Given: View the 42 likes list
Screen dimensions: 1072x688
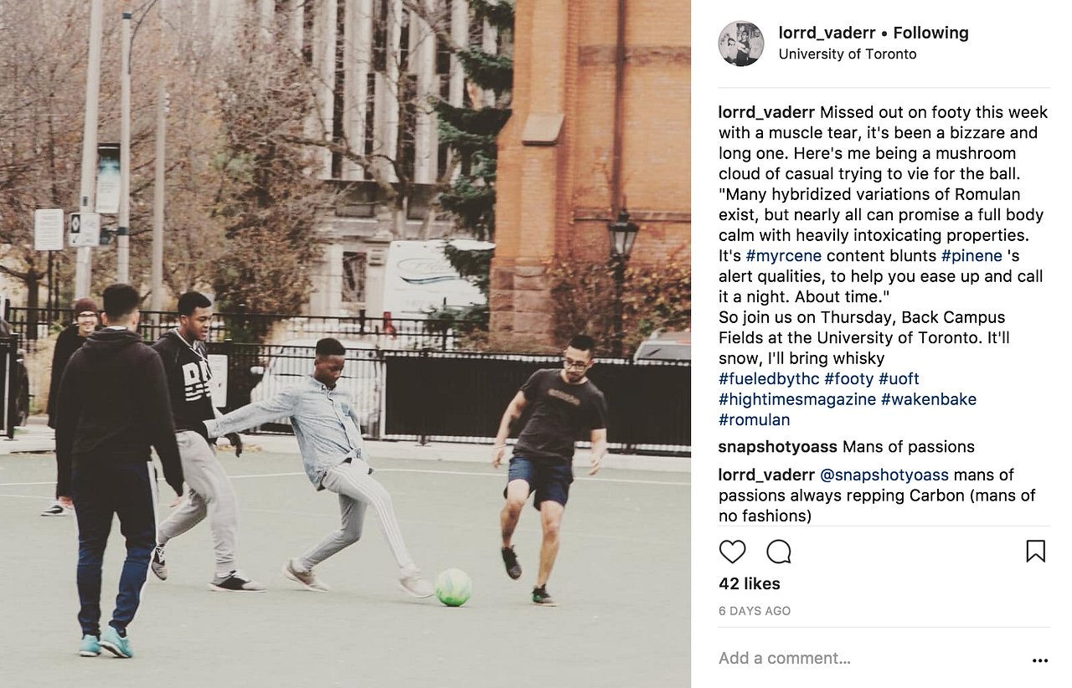Looking at the screenshot, I should pos(750,583).
